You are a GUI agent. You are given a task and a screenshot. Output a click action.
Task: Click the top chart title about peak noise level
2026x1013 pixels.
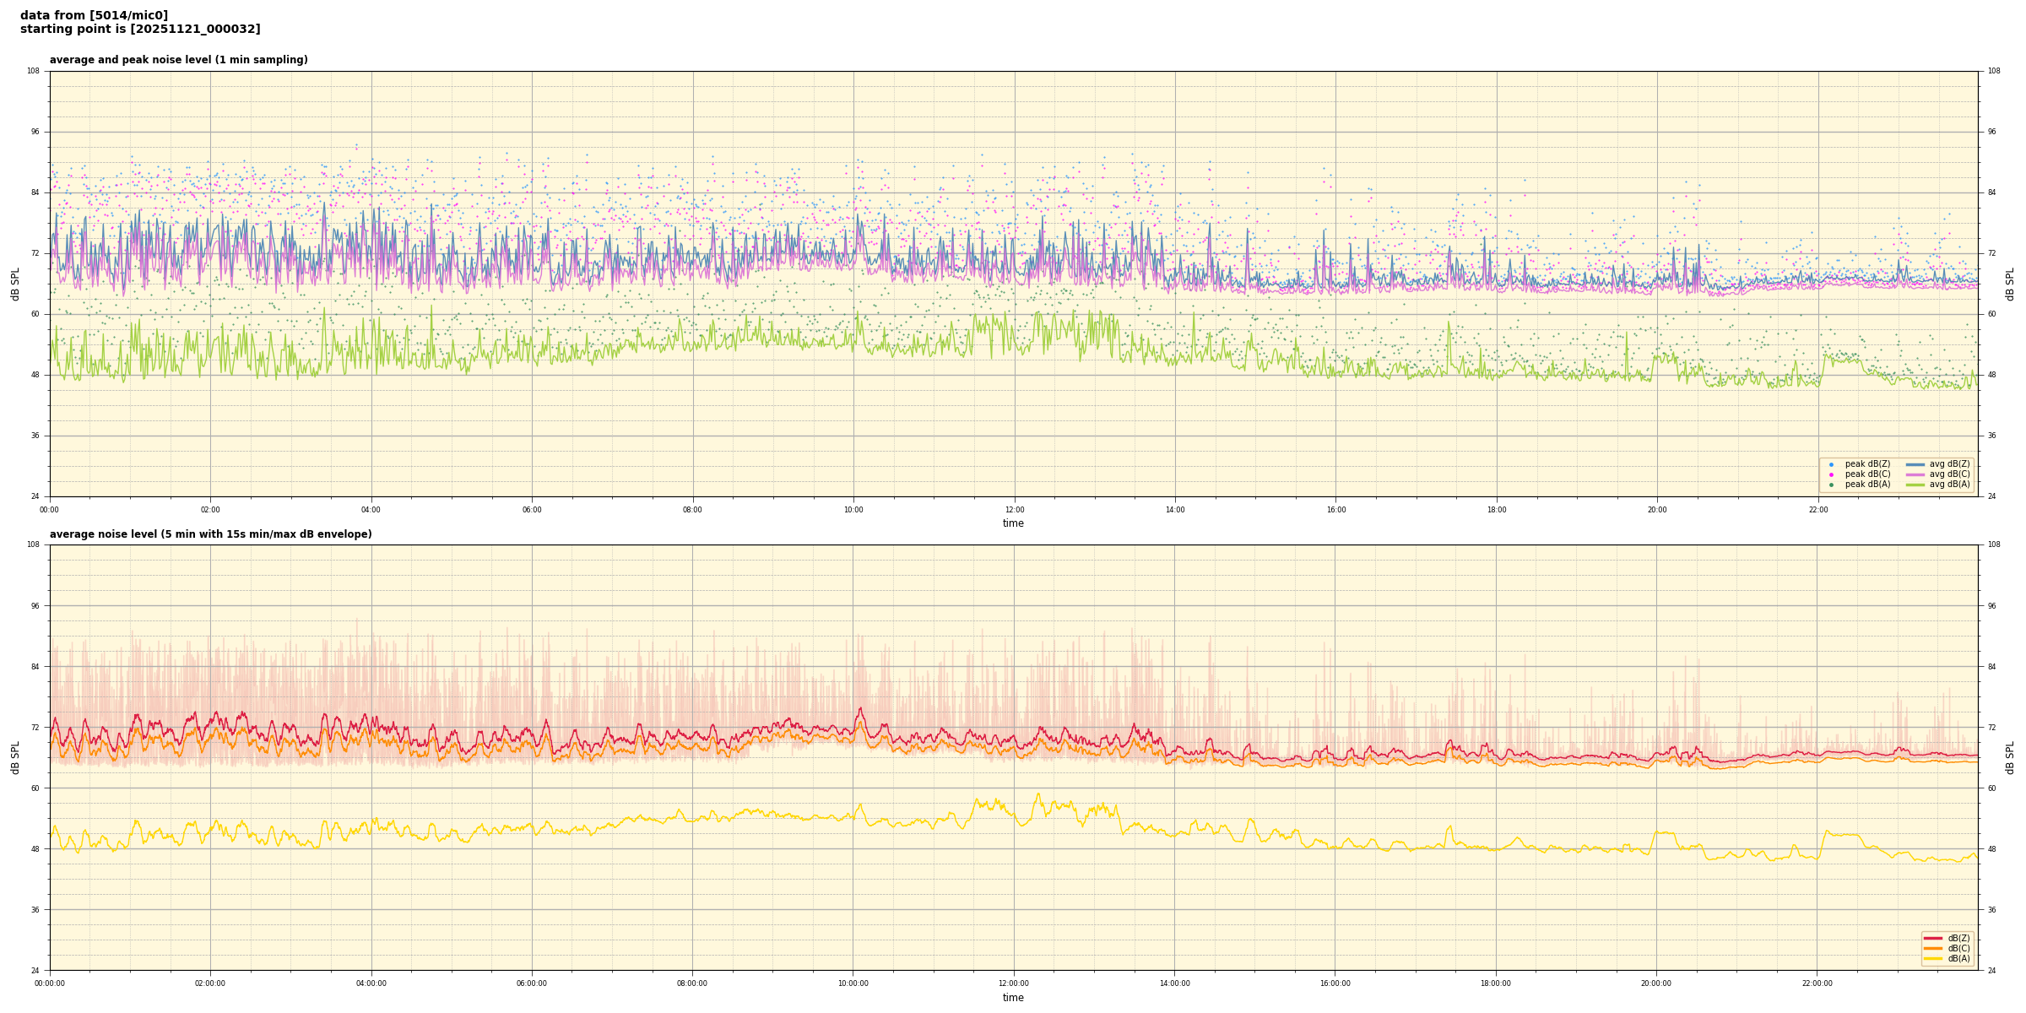coord(178,60)
